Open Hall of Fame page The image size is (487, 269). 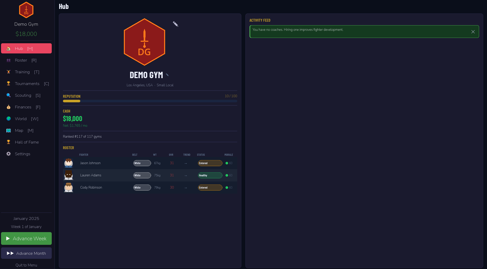point(26,142)
